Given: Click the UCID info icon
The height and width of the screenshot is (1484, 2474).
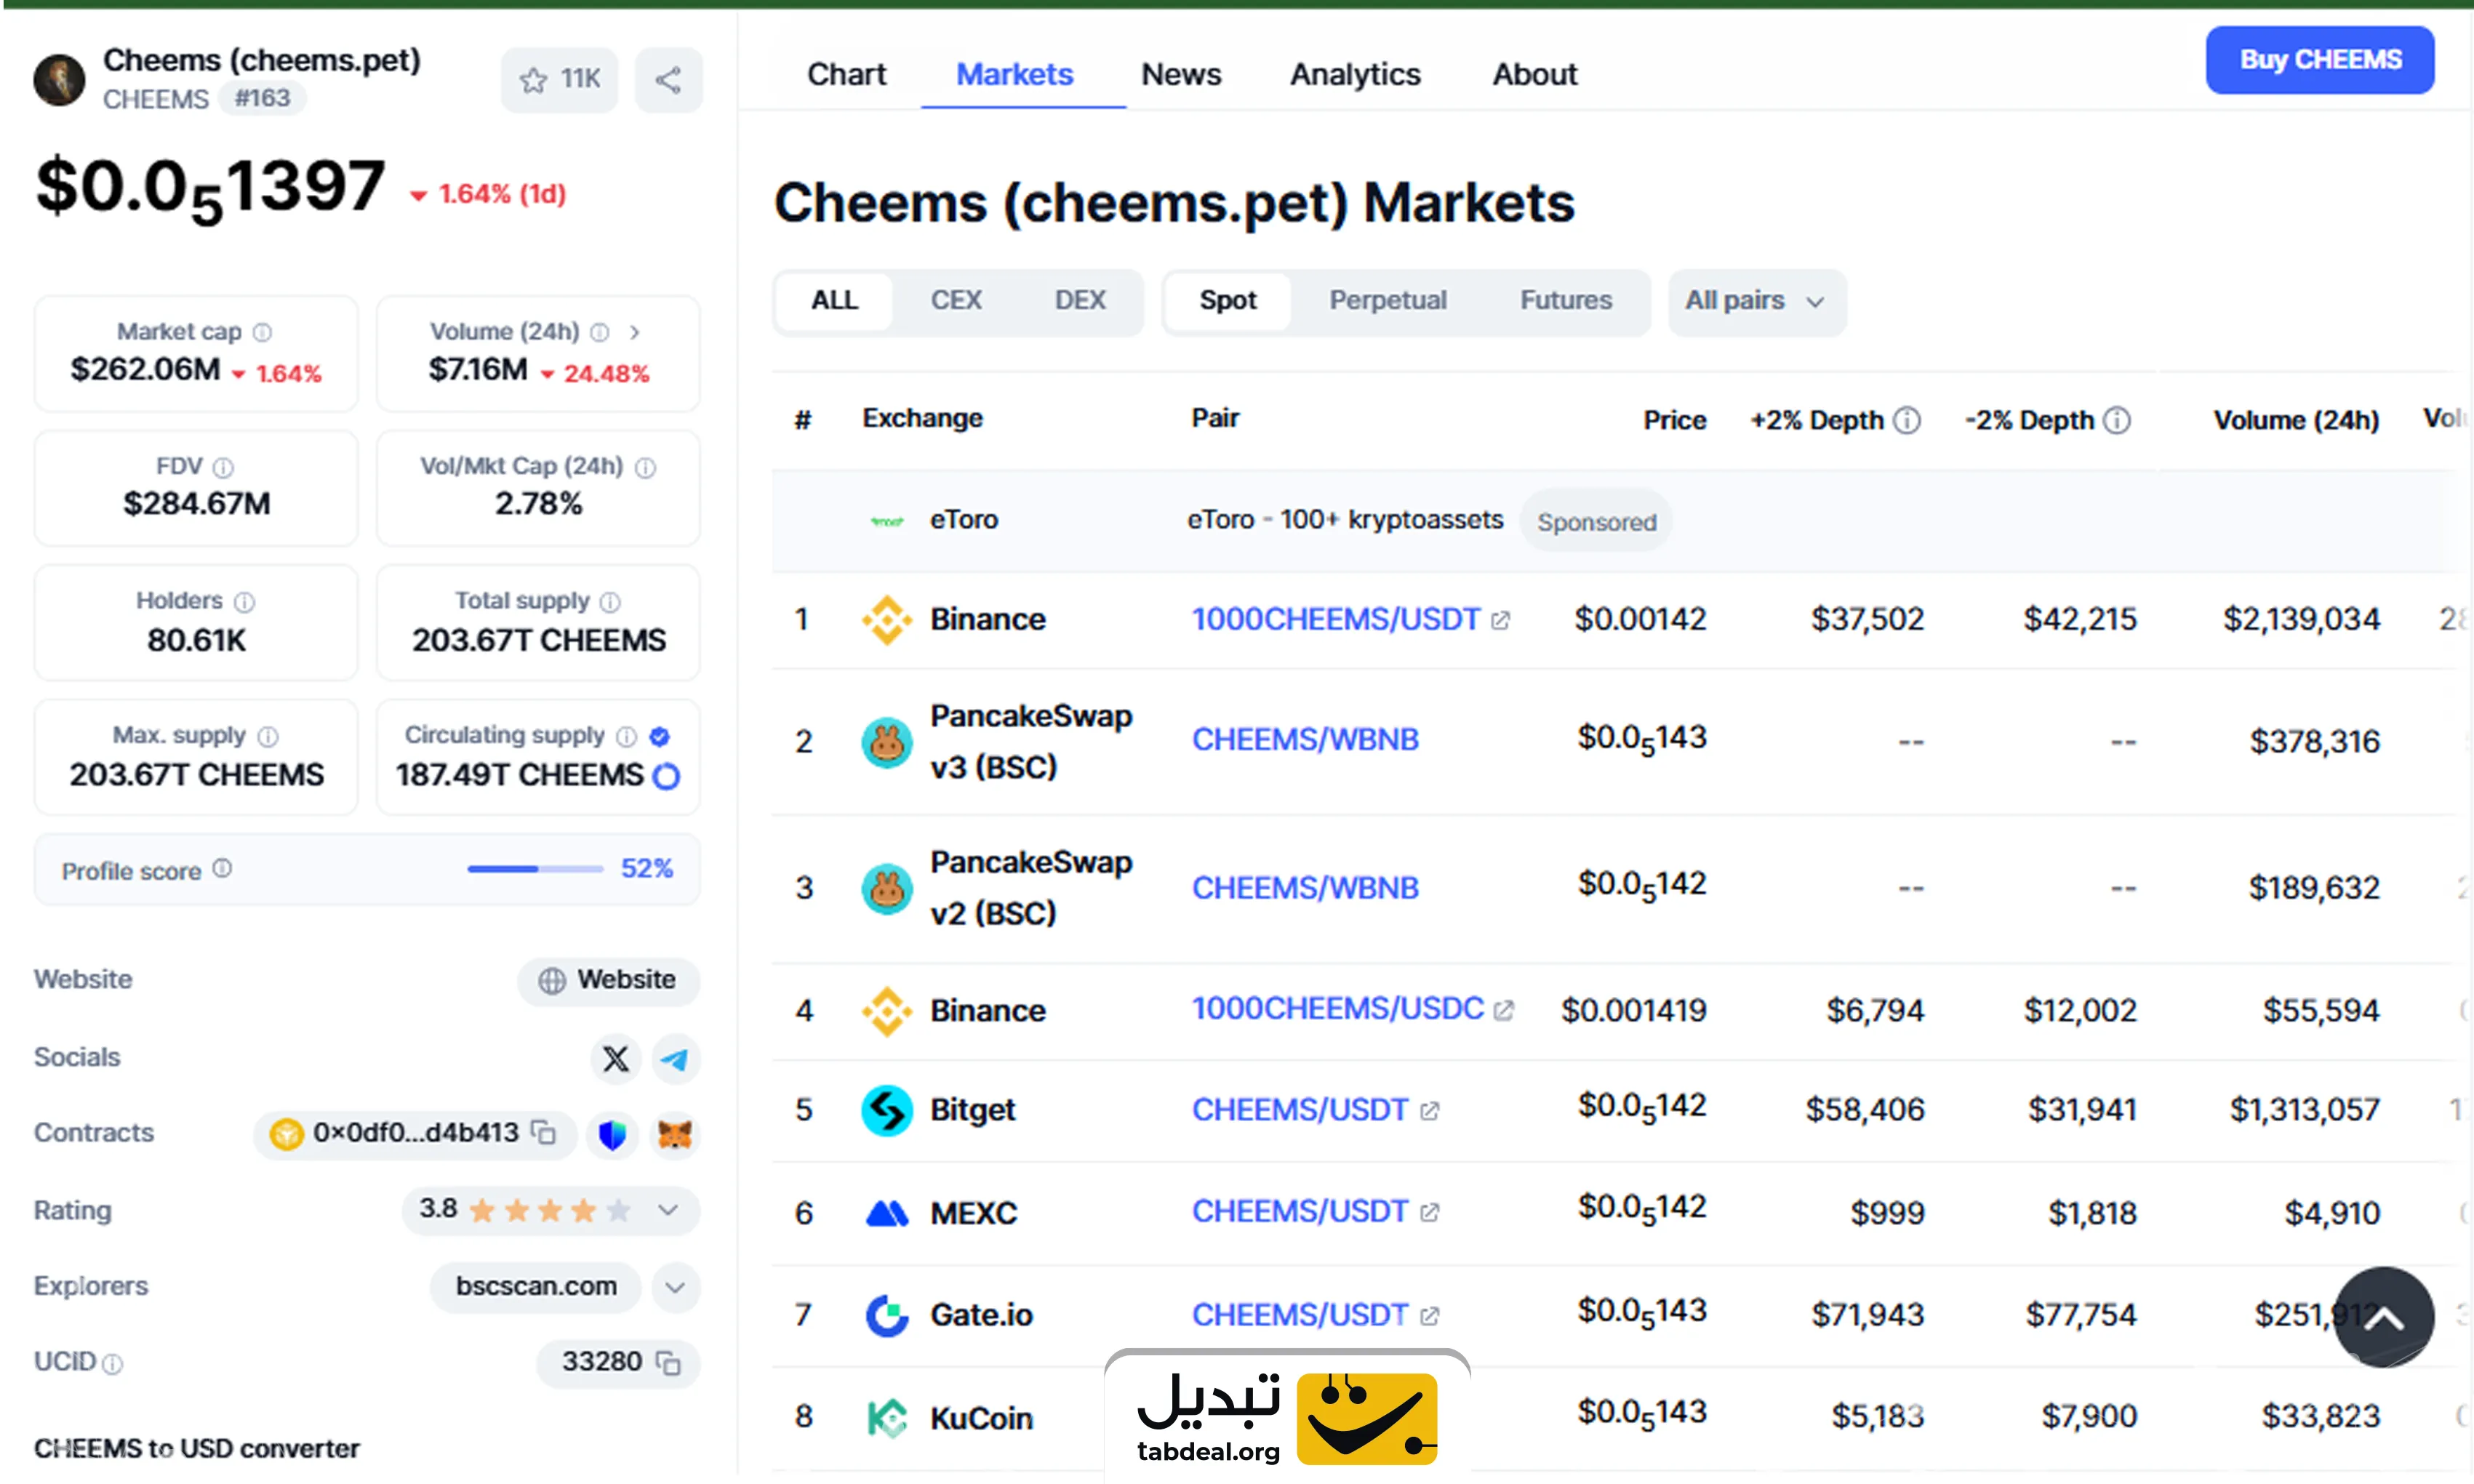Looking at the screenshot, I should pos(113,1363).
